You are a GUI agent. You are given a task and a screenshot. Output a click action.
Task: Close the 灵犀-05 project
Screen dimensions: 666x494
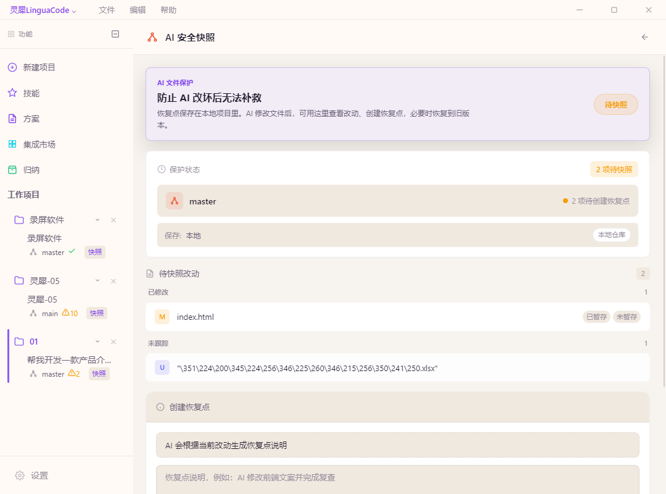tap(113, 281)
